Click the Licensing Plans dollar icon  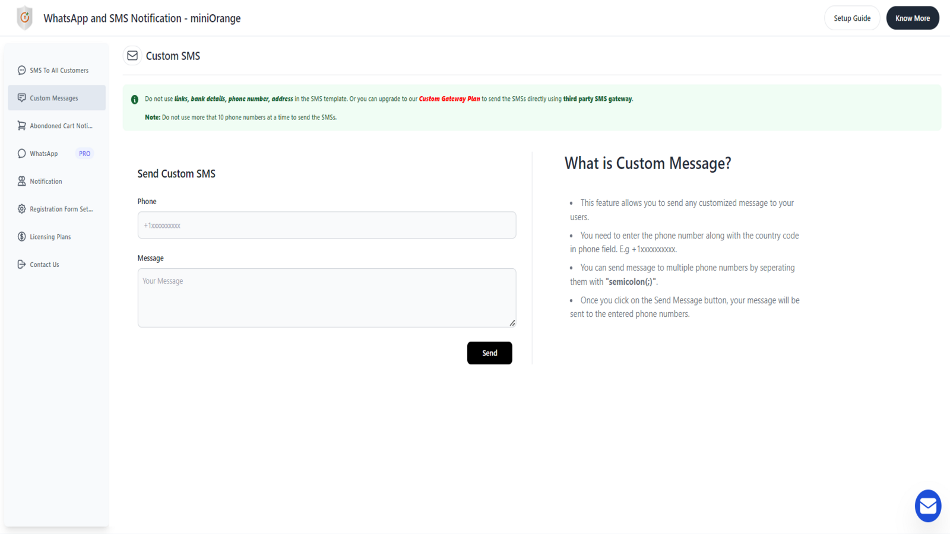coord(21,236)
